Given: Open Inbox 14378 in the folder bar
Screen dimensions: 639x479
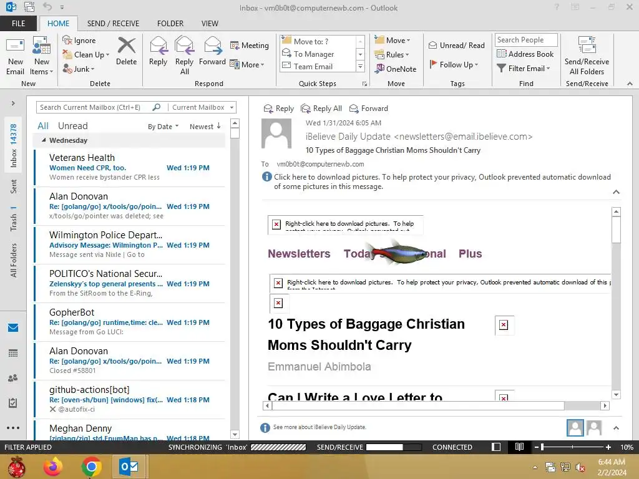Looking at the screenshot, I should pos(13,146).
